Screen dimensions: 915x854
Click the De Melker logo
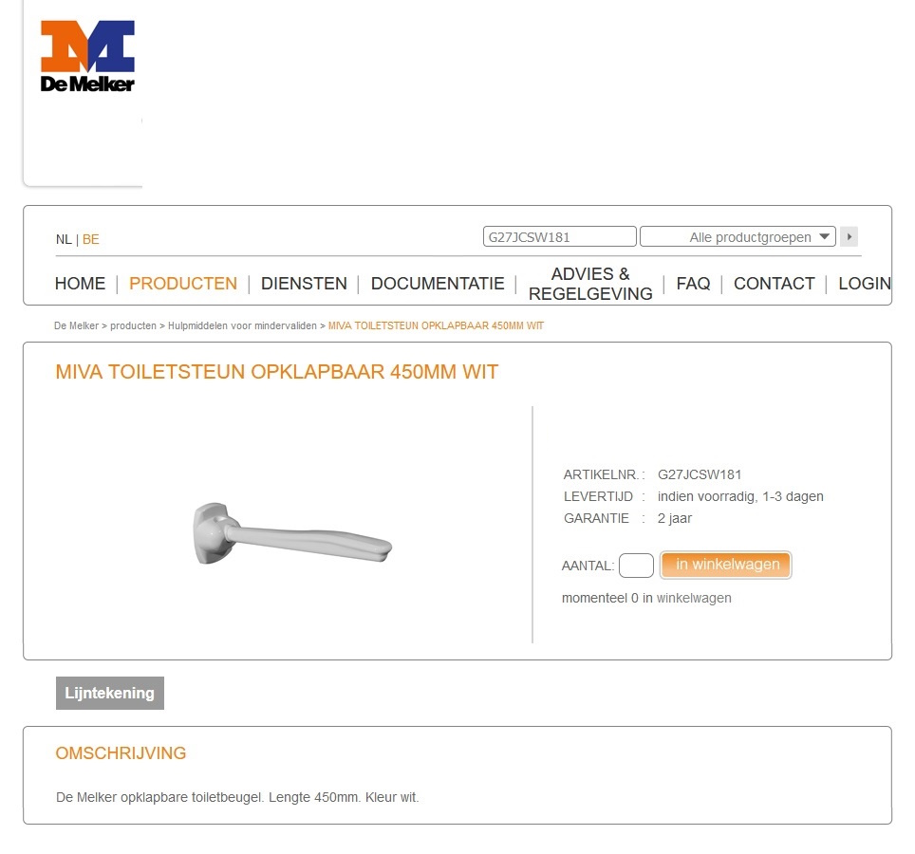click(87, 56)
